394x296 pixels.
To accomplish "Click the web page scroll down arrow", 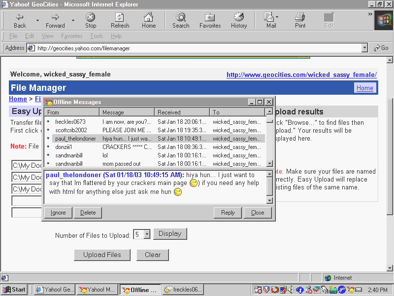I will point(390,268).
